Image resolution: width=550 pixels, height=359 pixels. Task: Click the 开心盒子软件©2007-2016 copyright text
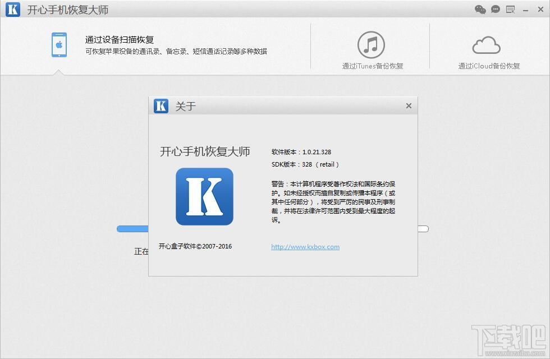(195, 246)
